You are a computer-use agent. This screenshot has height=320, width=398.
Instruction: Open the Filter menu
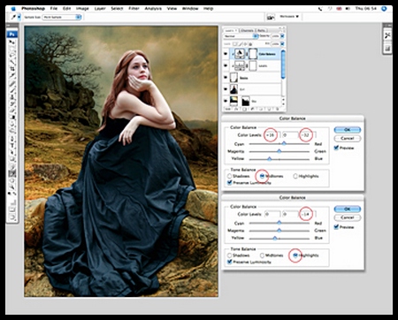point(134,9)
